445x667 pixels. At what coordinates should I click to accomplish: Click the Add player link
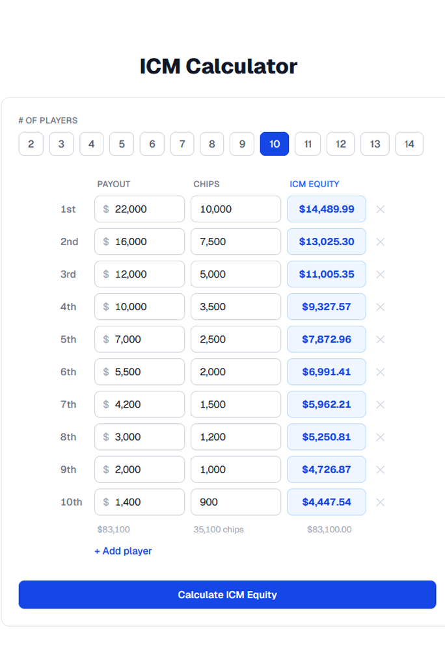123,551
